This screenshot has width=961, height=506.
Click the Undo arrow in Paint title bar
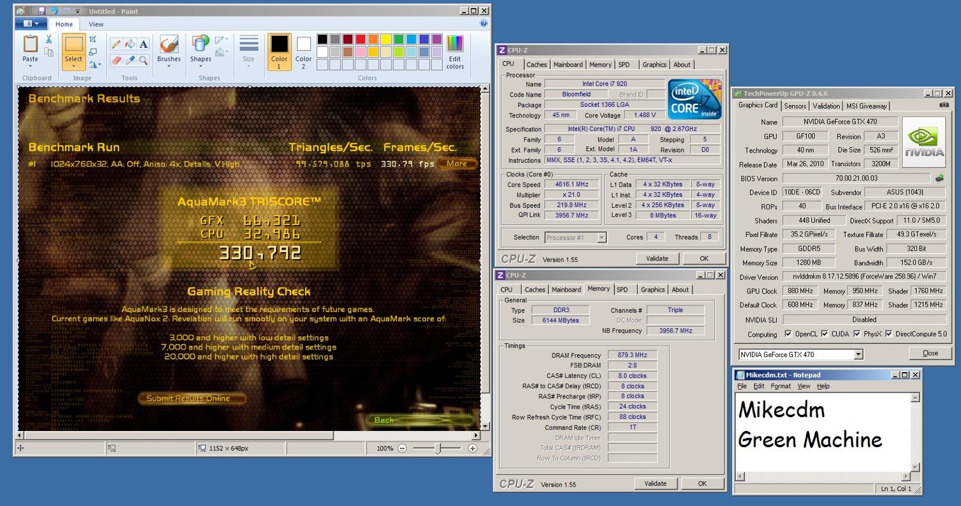(x=53, y=11)
